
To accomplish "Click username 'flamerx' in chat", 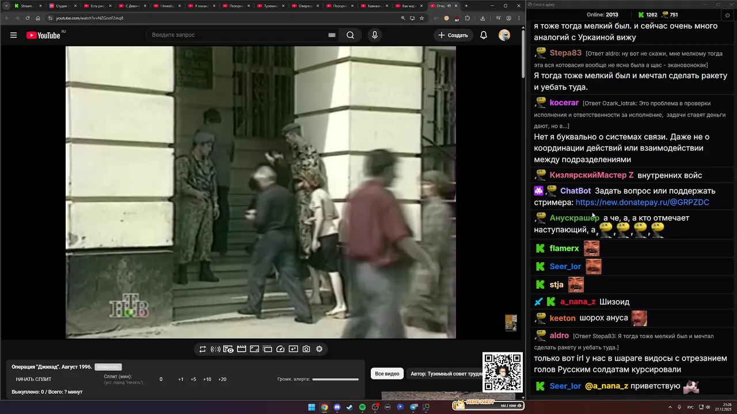I will click(x=564, y=248).
